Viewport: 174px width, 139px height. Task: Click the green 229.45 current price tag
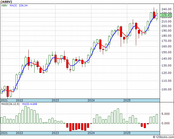(166, 15)
